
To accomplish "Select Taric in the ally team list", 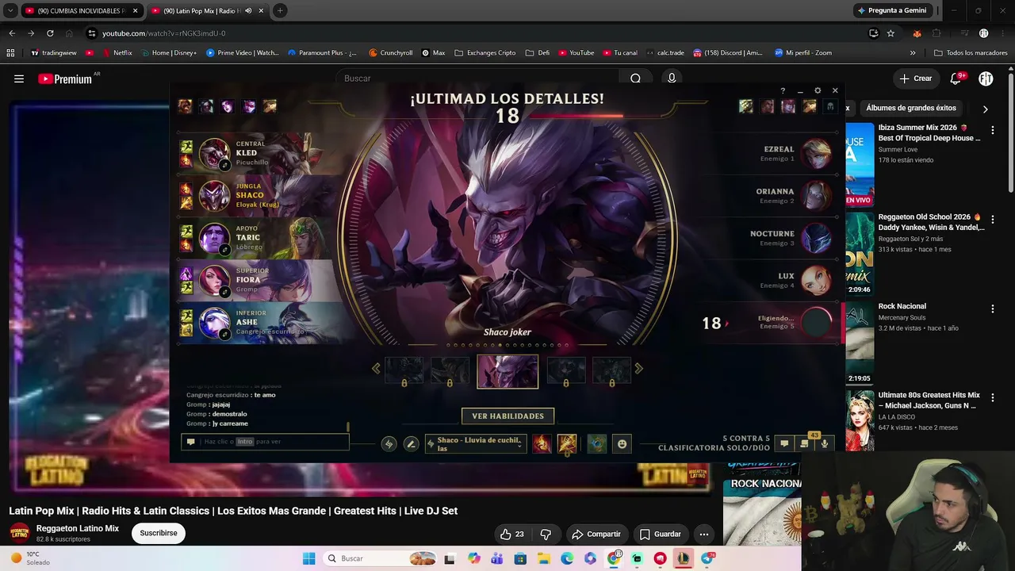I will (259, 238).
